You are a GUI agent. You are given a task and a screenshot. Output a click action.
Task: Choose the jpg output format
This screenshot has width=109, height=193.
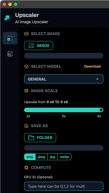(x=52, y=157)
